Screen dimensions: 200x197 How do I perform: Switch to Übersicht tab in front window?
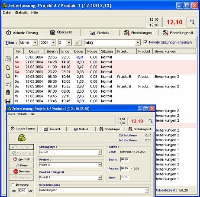click(52, 129)
